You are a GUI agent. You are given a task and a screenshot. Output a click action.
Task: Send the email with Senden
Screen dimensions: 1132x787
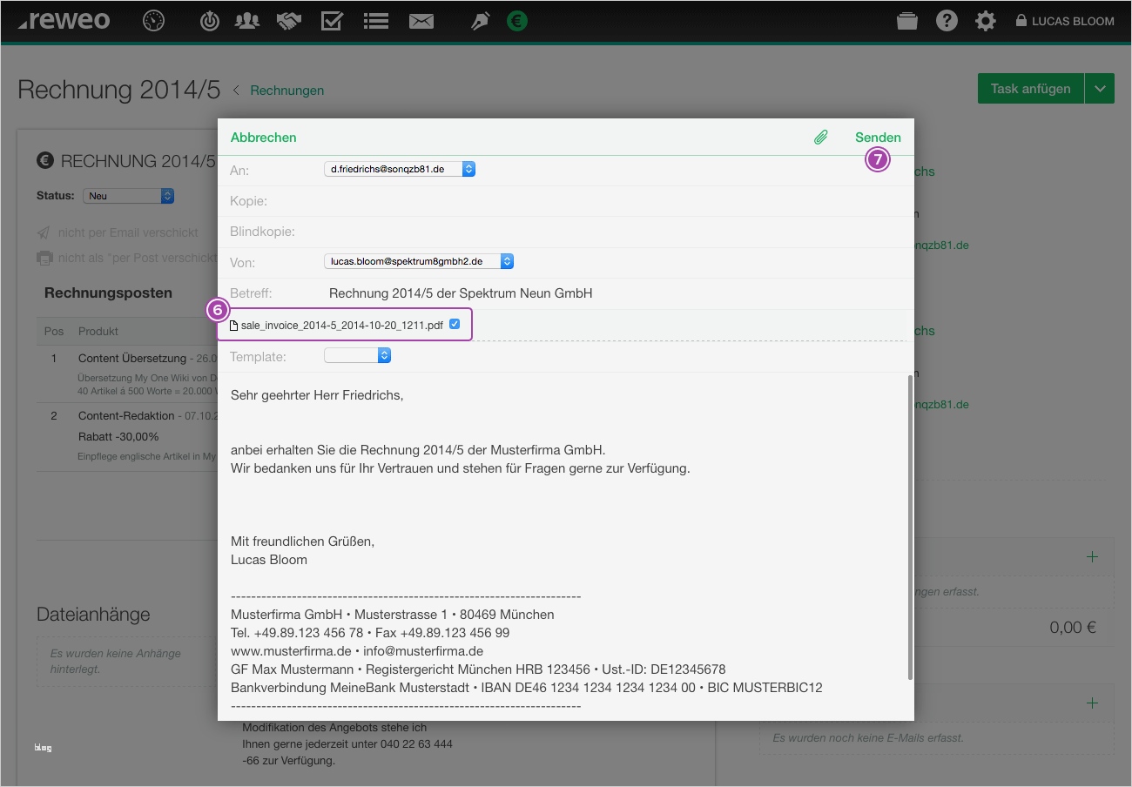(x=878, y=137)
